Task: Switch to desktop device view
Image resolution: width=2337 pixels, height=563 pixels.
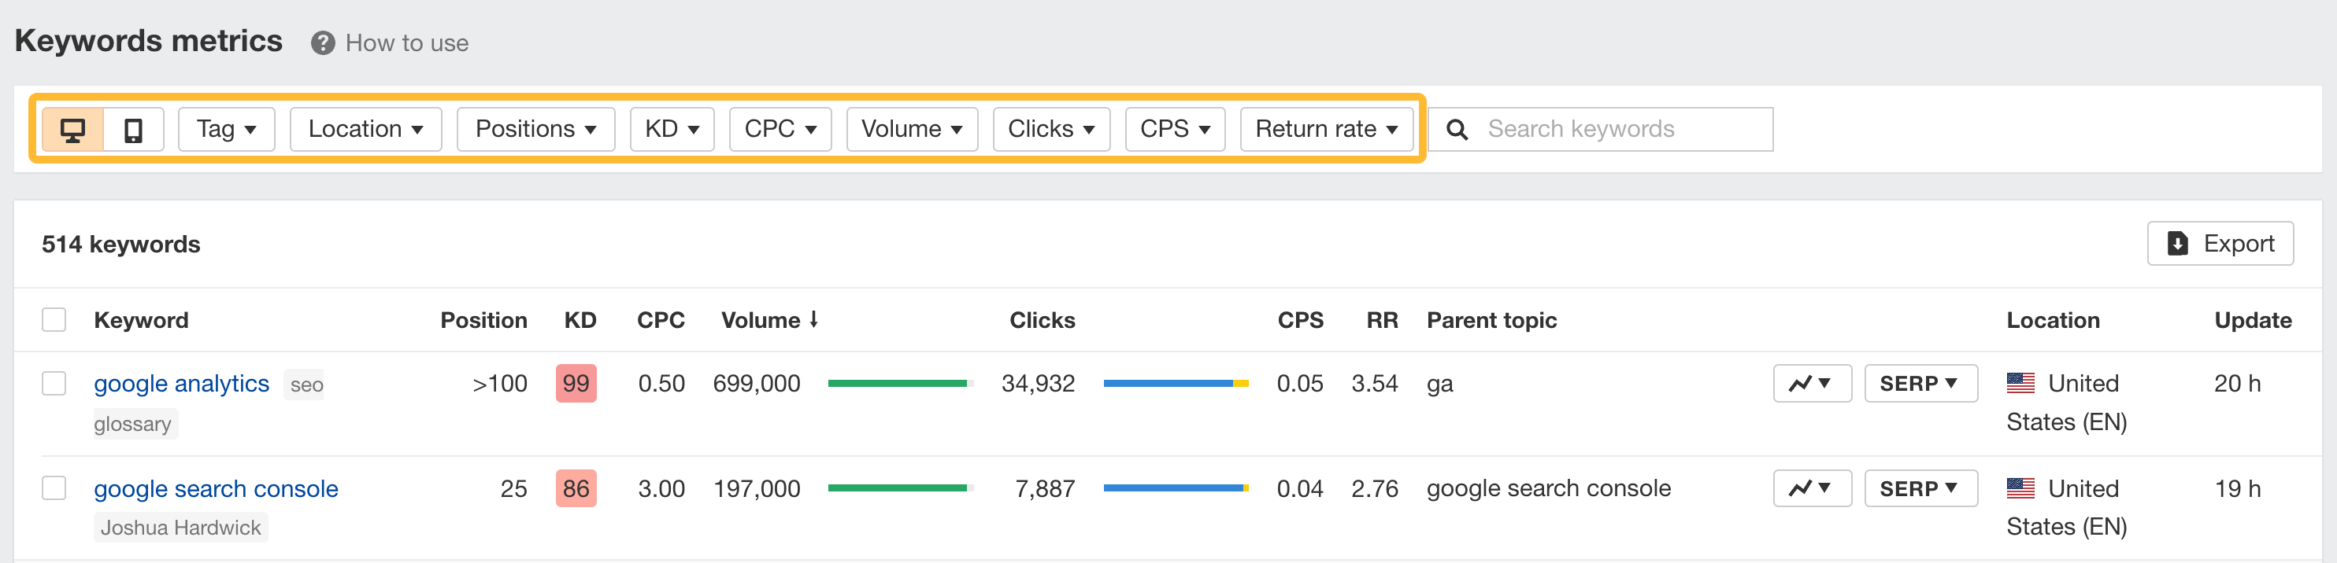Action: [x=73, y=130]
